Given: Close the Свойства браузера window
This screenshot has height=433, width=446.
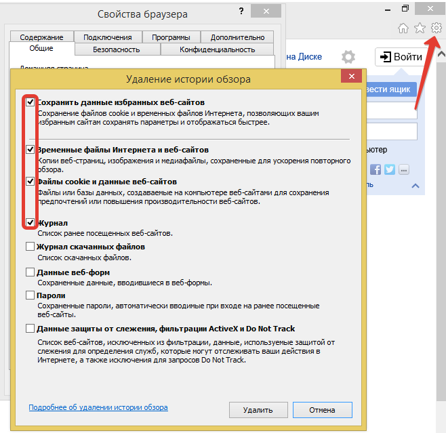Looking at the screenshot, I should 266,11.
